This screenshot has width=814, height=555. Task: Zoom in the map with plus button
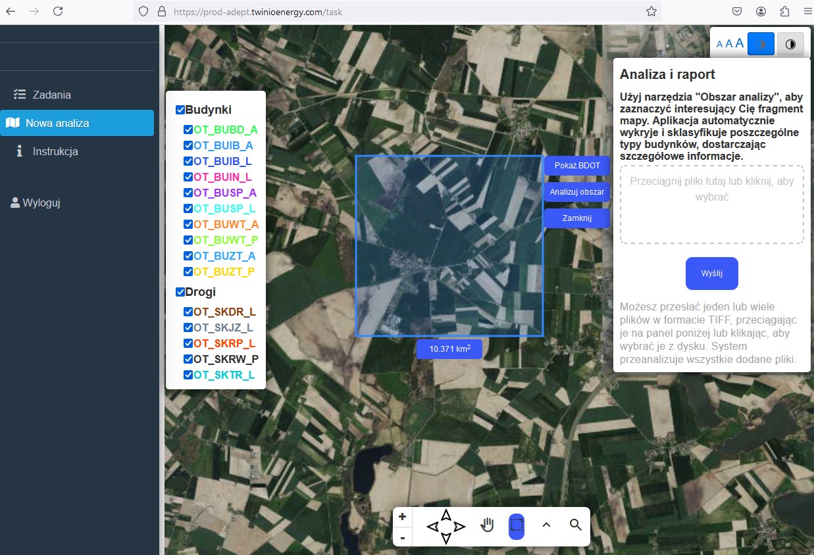[402, 517]
